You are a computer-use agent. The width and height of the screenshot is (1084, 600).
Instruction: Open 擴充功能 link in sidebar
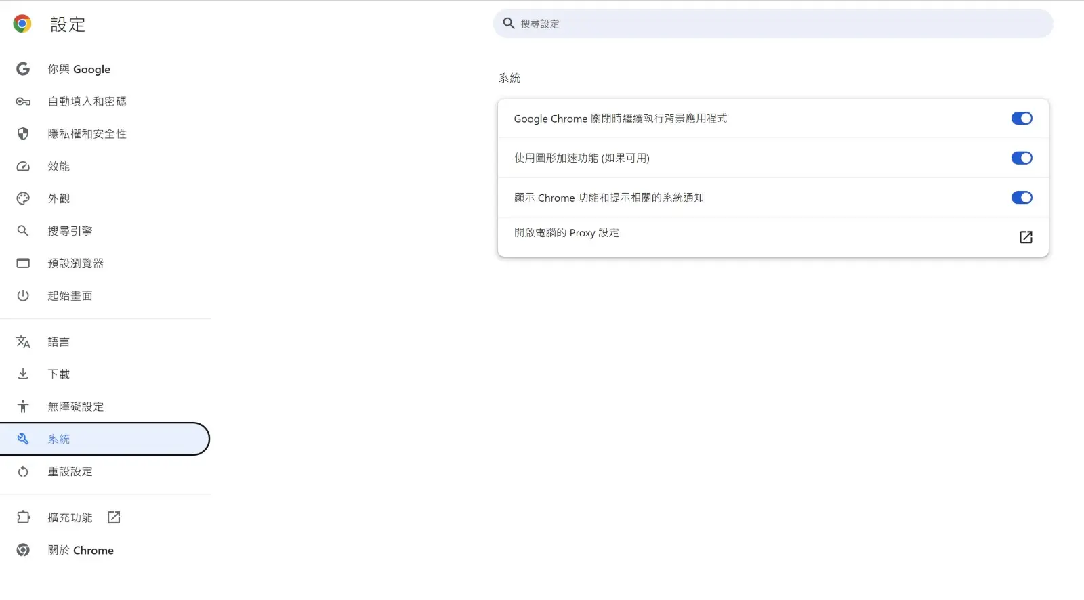click(105, 517)
